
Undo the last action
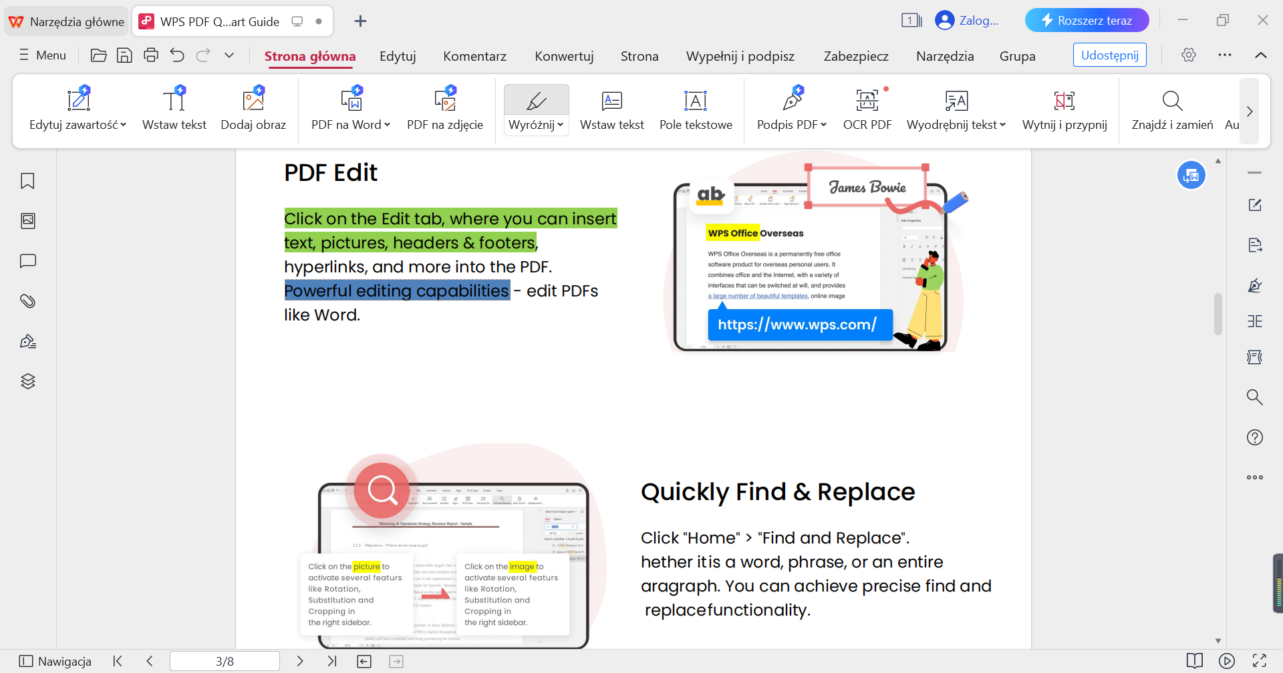point(177,55)
